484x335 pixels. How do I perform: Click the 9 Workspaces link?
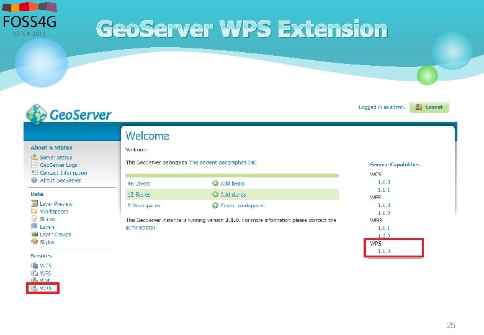(x=143, y=205)
